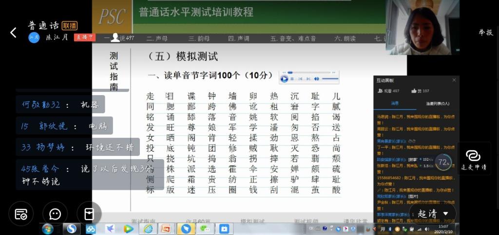Click the 举报 report button
This screenshot has width=499, height=235.
coord(485,33)
